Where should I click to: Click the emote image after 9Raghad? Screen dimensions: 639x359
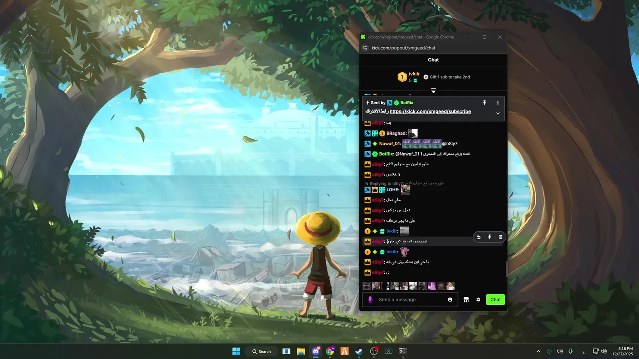pos(413,133)
